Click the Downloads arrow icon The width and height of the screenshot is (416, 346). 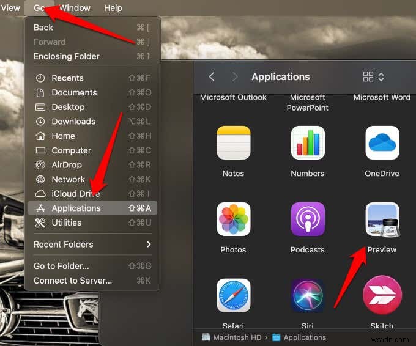[x=40, y=122]
